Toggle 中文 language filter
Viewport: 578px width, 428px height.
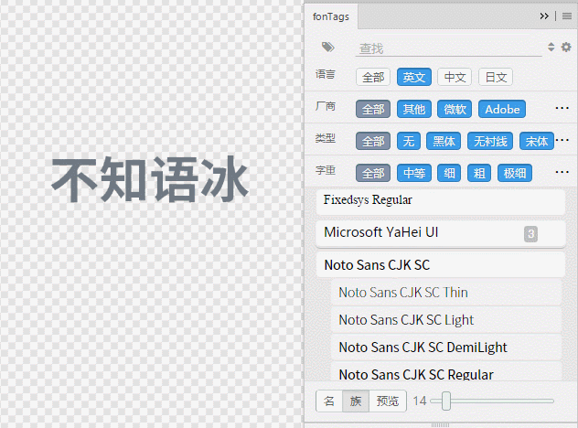click(455, 77)
